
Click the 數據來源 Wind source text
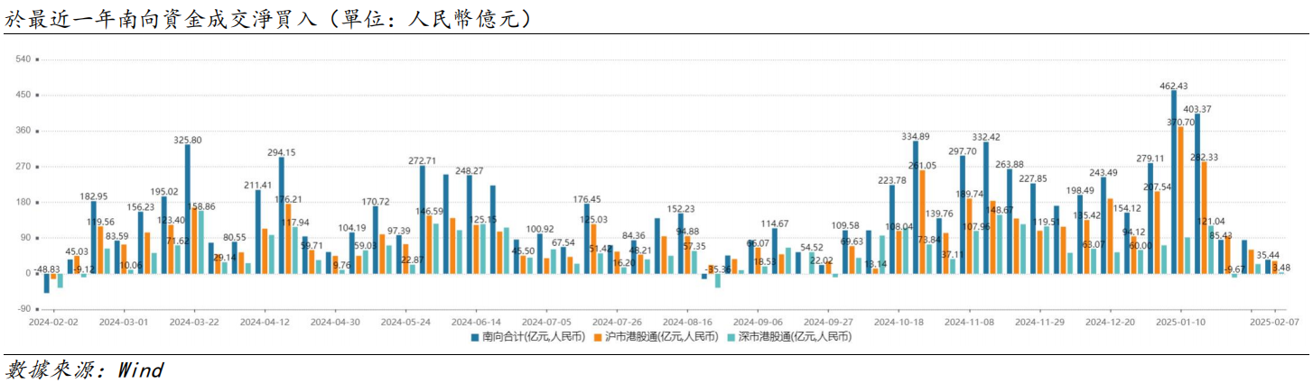click(x=84, y=369)
